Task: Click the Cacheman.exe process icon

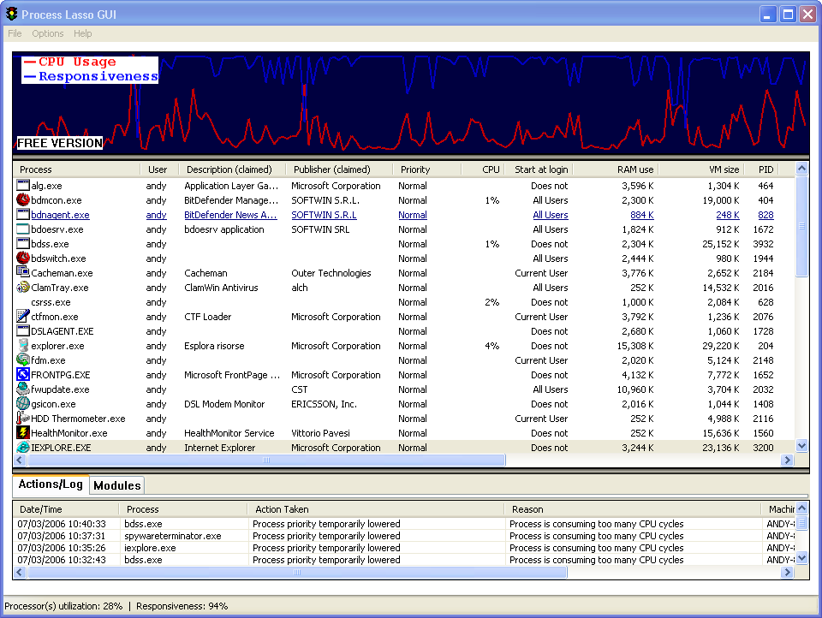Action: click(x=23, y=273)
